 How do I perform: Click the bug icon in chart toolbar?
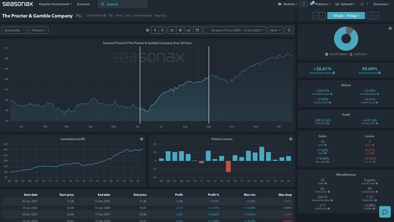click(180, 30)
